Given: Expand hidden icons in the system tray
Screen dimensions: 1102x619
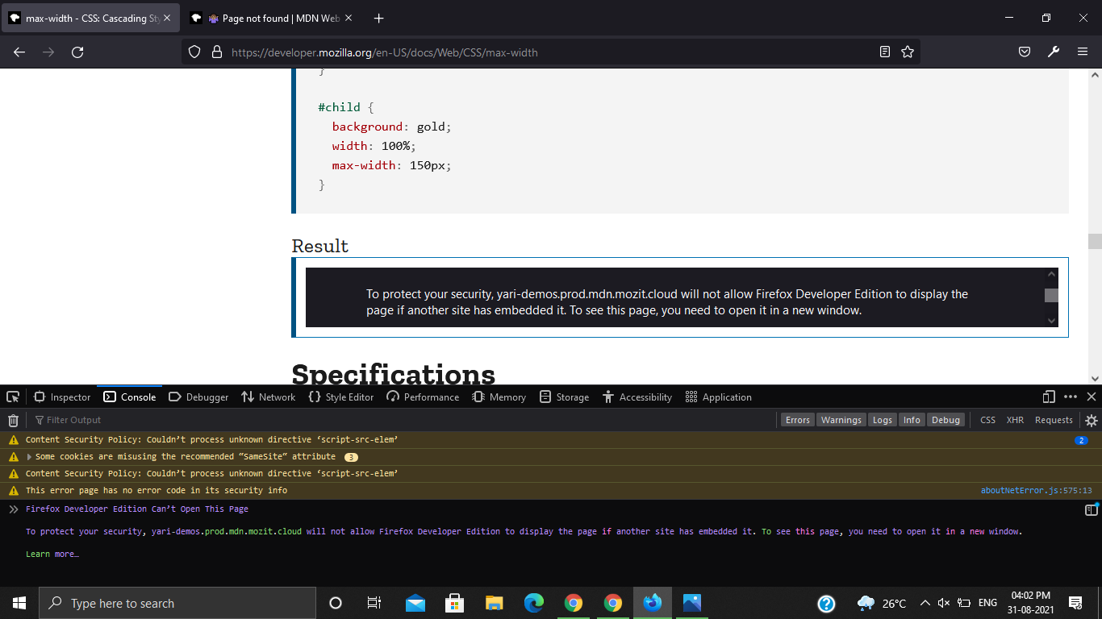Looking at the screenshot, I should pos(925,602).
